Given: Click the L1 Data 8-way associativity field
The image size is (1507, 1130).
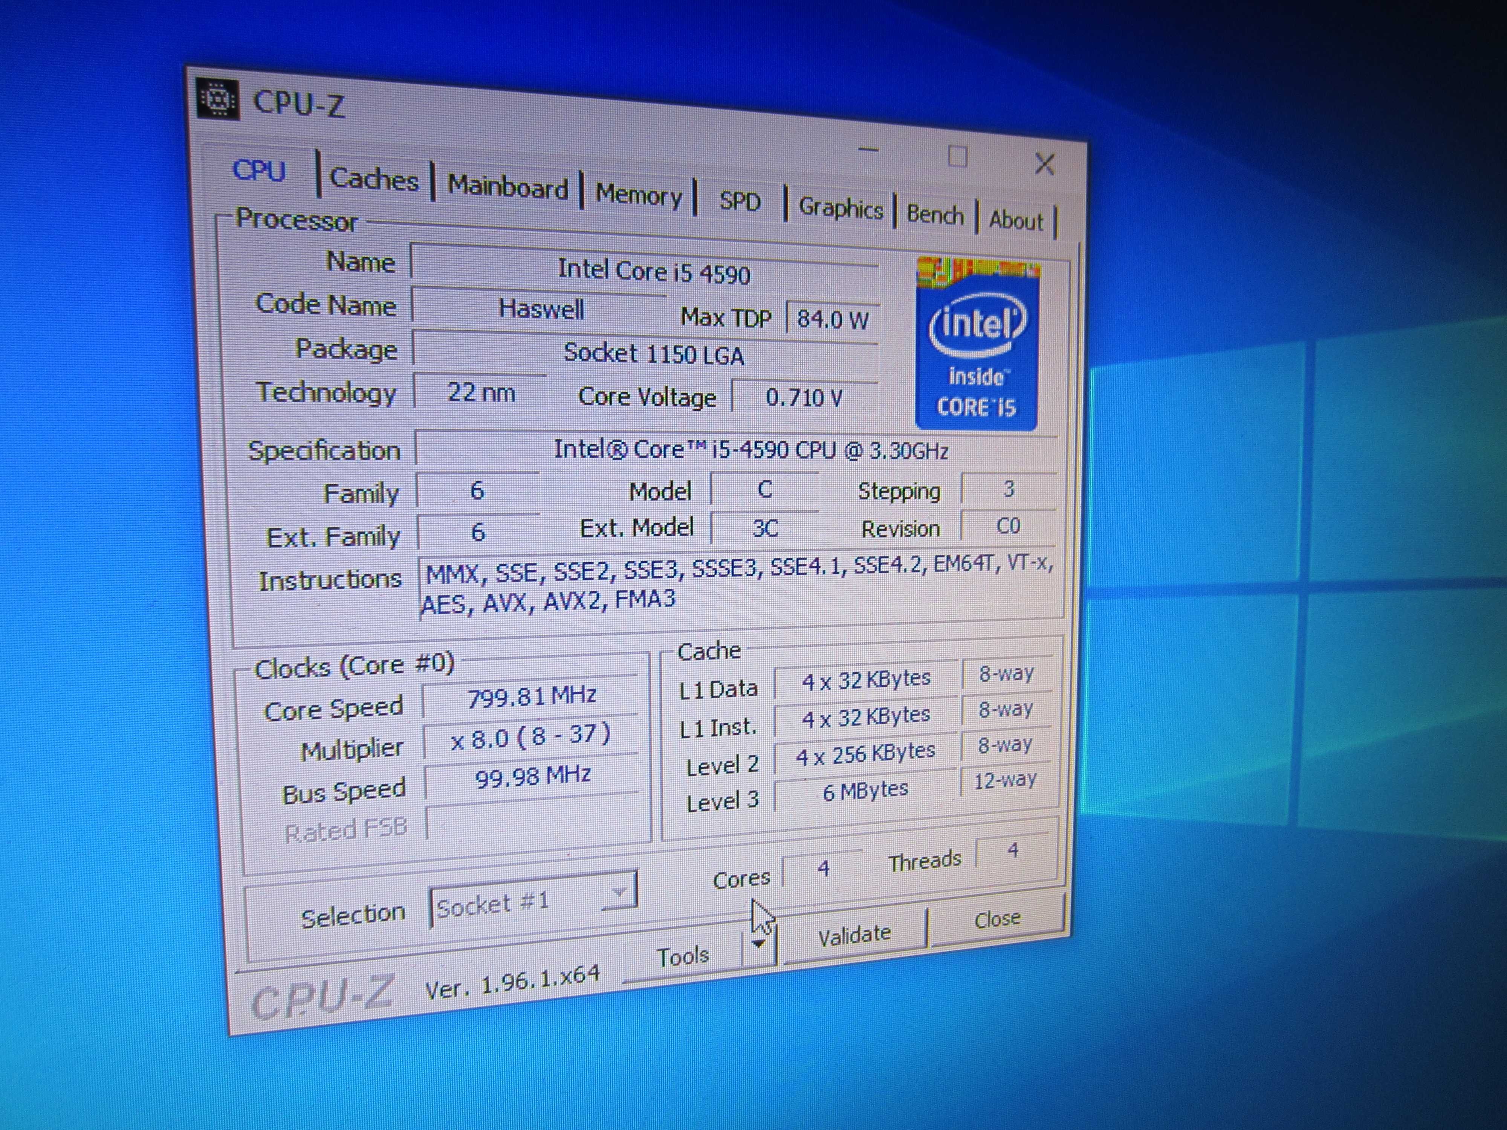Looking at the screenshot, I should click(x=1007, y=673).
